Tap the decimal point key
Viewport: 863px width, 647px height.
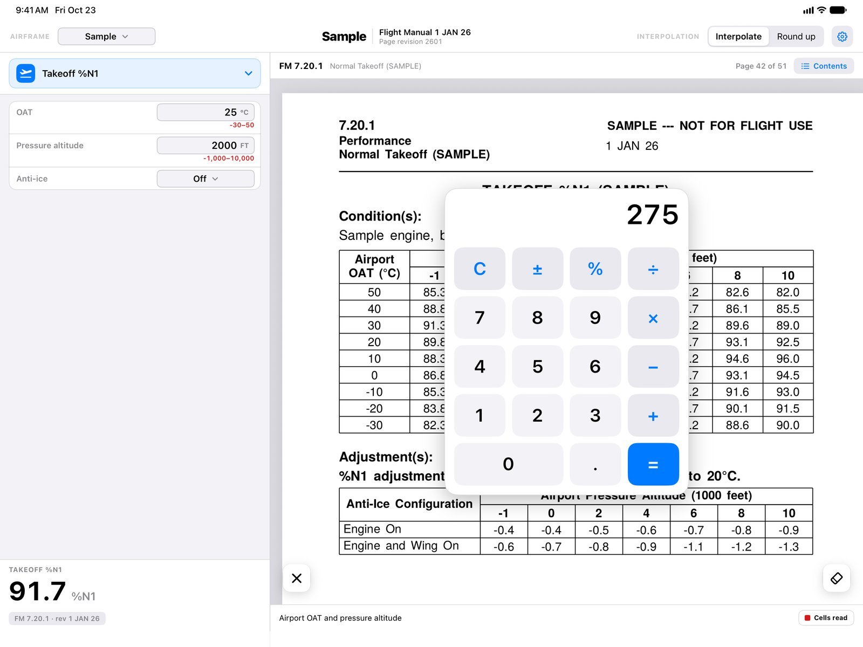pos(595,464)
